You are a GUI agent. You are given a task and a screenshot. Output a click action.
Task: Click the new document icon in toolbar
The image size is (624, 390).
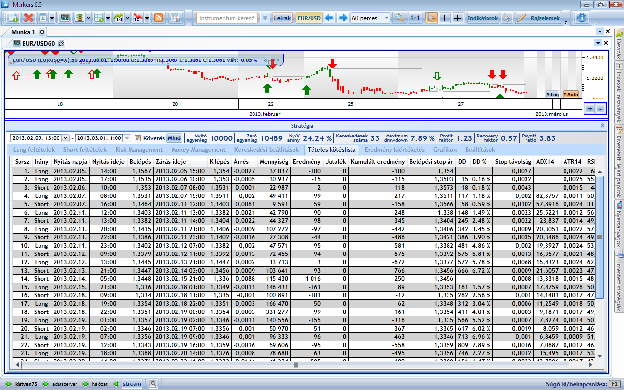click(x=13, y=18)
